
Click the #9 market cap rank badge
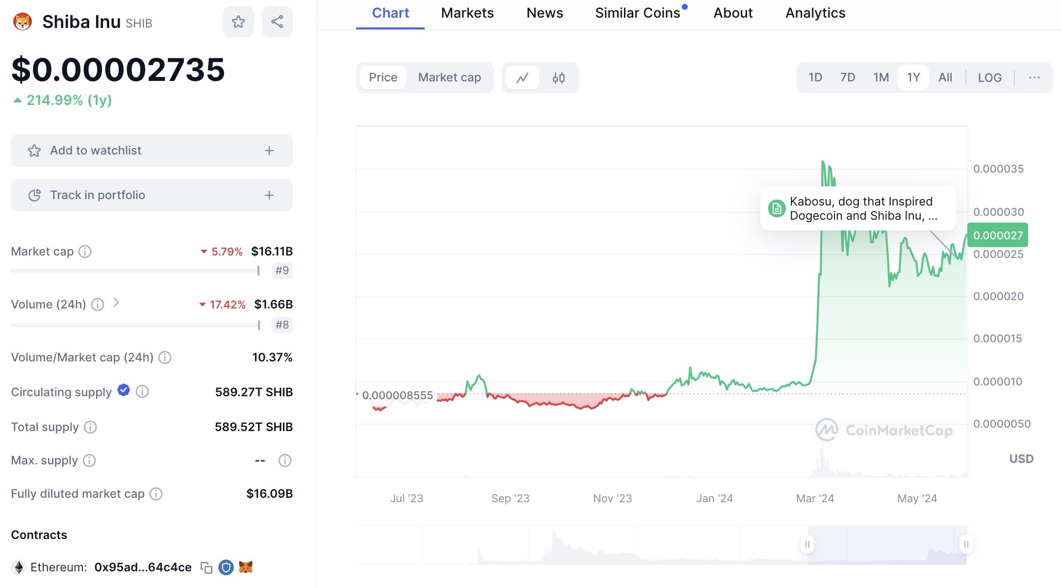(x=282, y=271)
